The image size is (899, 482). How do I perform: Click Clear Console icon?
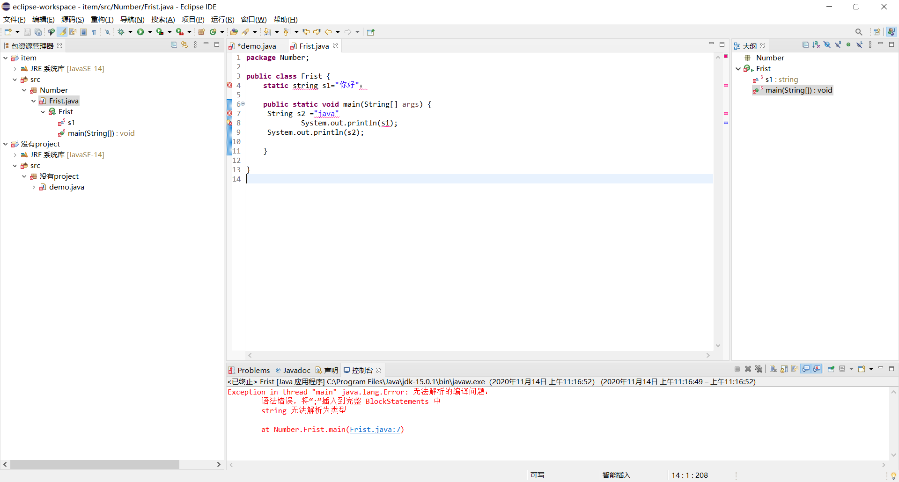(773, 369)
